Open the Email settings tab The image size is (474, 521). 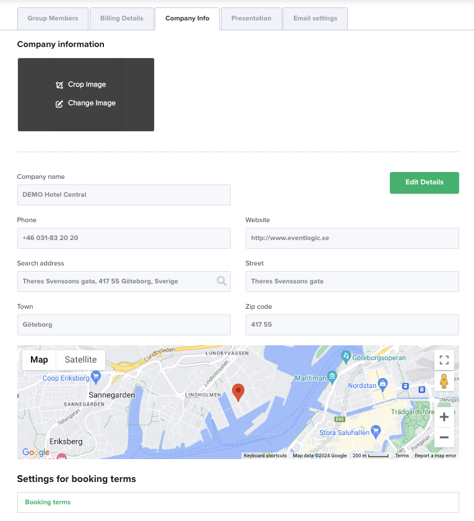coord(315,19)
